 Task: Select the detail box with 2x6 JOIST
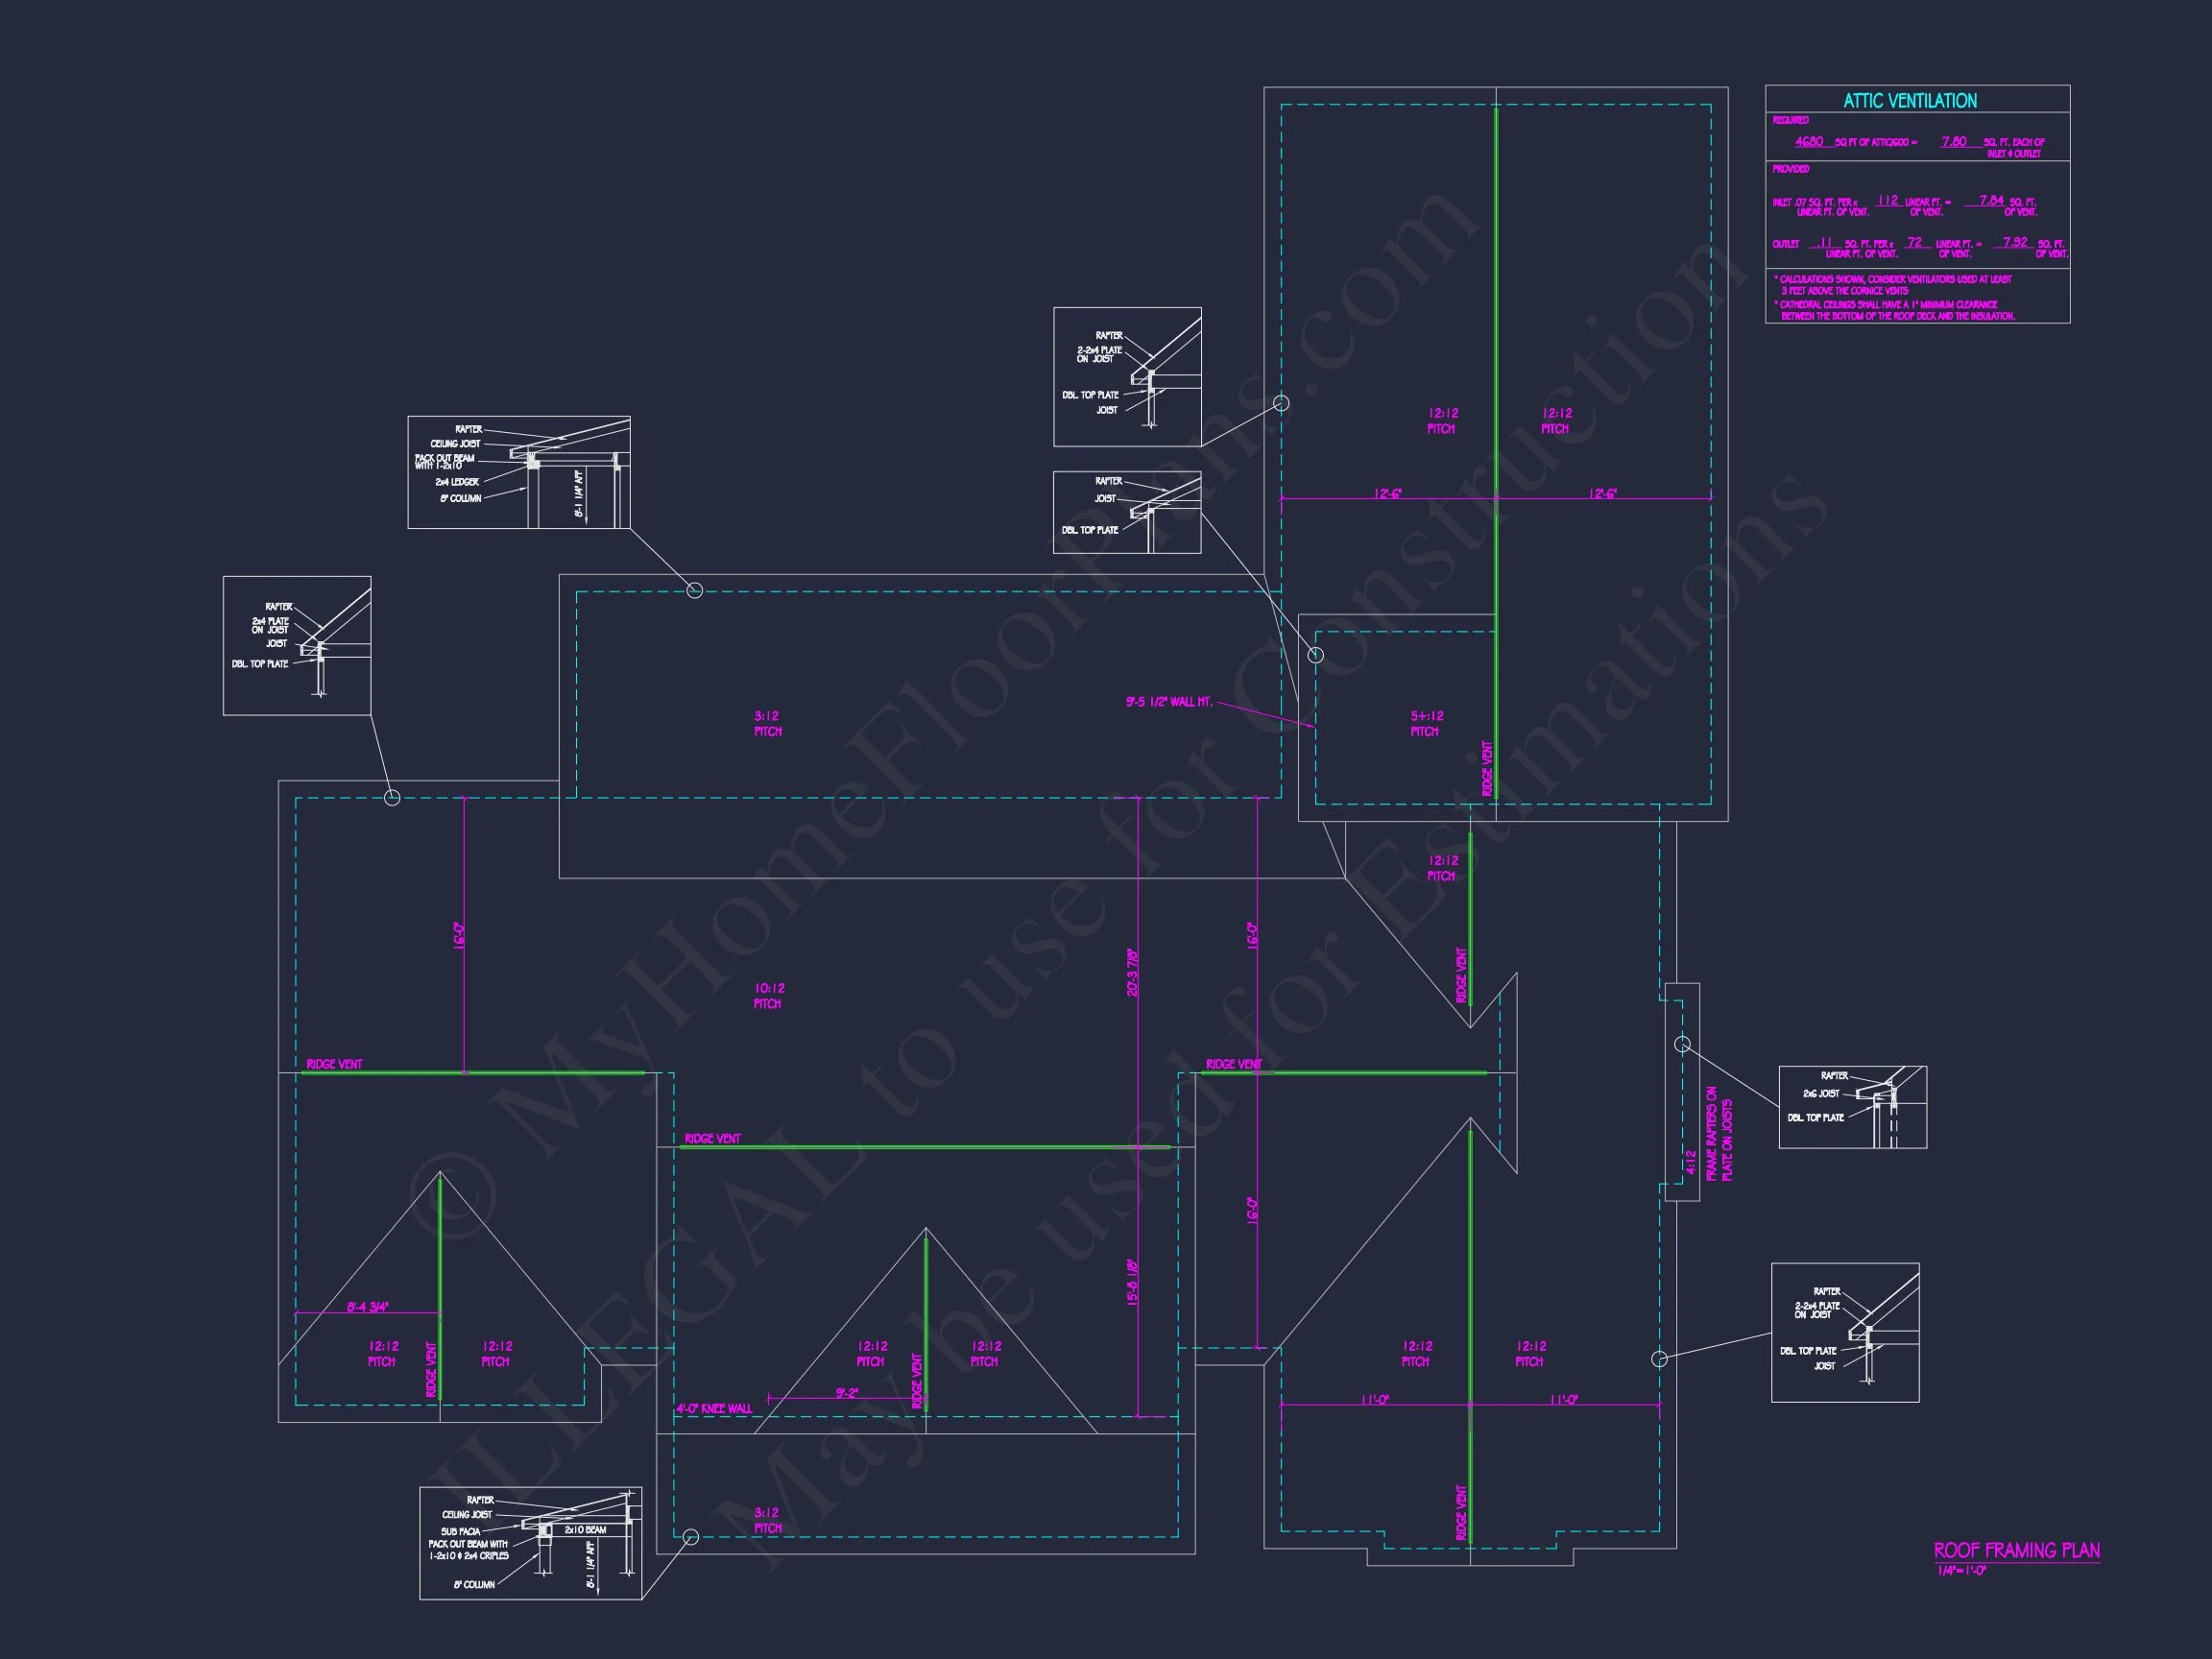point(1852,1107)
